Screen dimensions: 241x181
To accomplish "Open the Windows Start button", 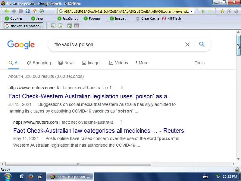I will click(x=7, y=177).
